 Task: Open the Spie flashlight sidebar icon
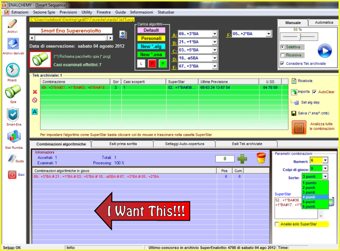(x=13, y=92)
